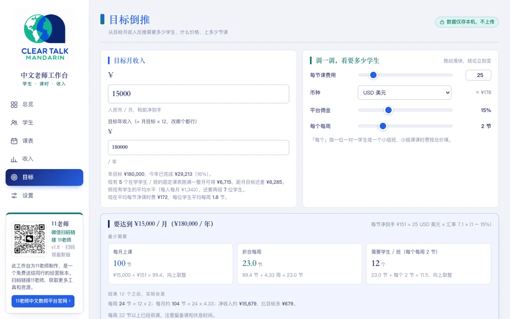Click the 每节课费用 slider handle
The image size is (510, 319).
point(374,75)
